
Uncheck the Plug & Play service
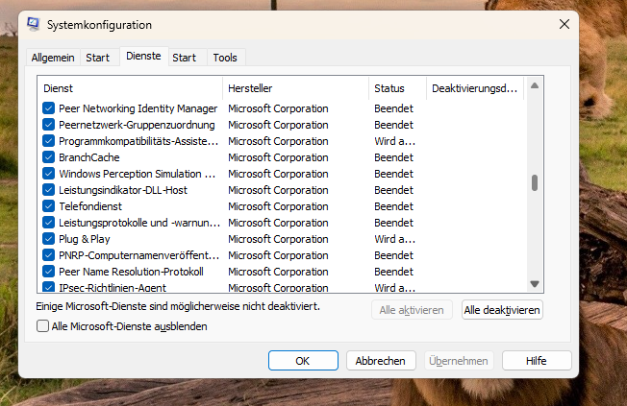[48, 239]
